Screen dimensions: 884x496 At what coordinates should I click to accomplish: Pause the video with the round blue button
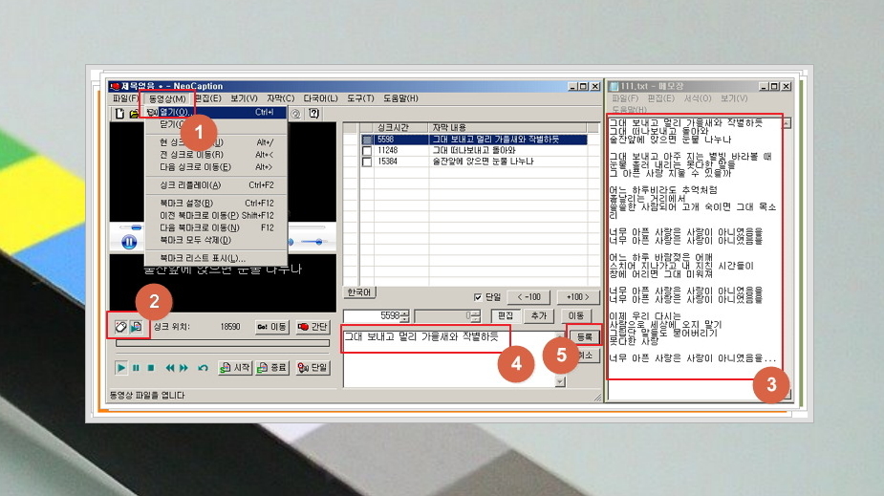click(129, 243)
